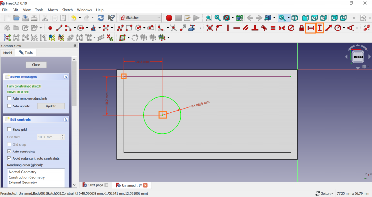Uncheck Avoid redundant auto constraints
Screen dimensions: 372x197
click(x=9, y=158)
